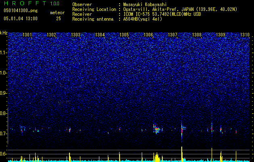Click the 1310 time marker

coord(245,34)
